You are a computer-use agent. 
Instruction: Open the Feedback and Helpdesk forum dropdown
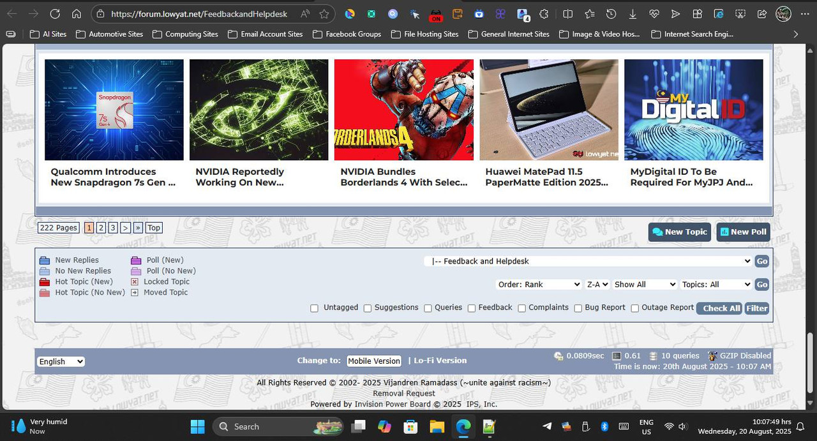pyautogui.click(x=588, y=261)
